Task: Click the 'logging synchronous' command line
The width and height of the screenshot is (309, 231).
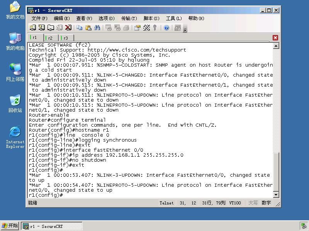Action: click(83, 140)
